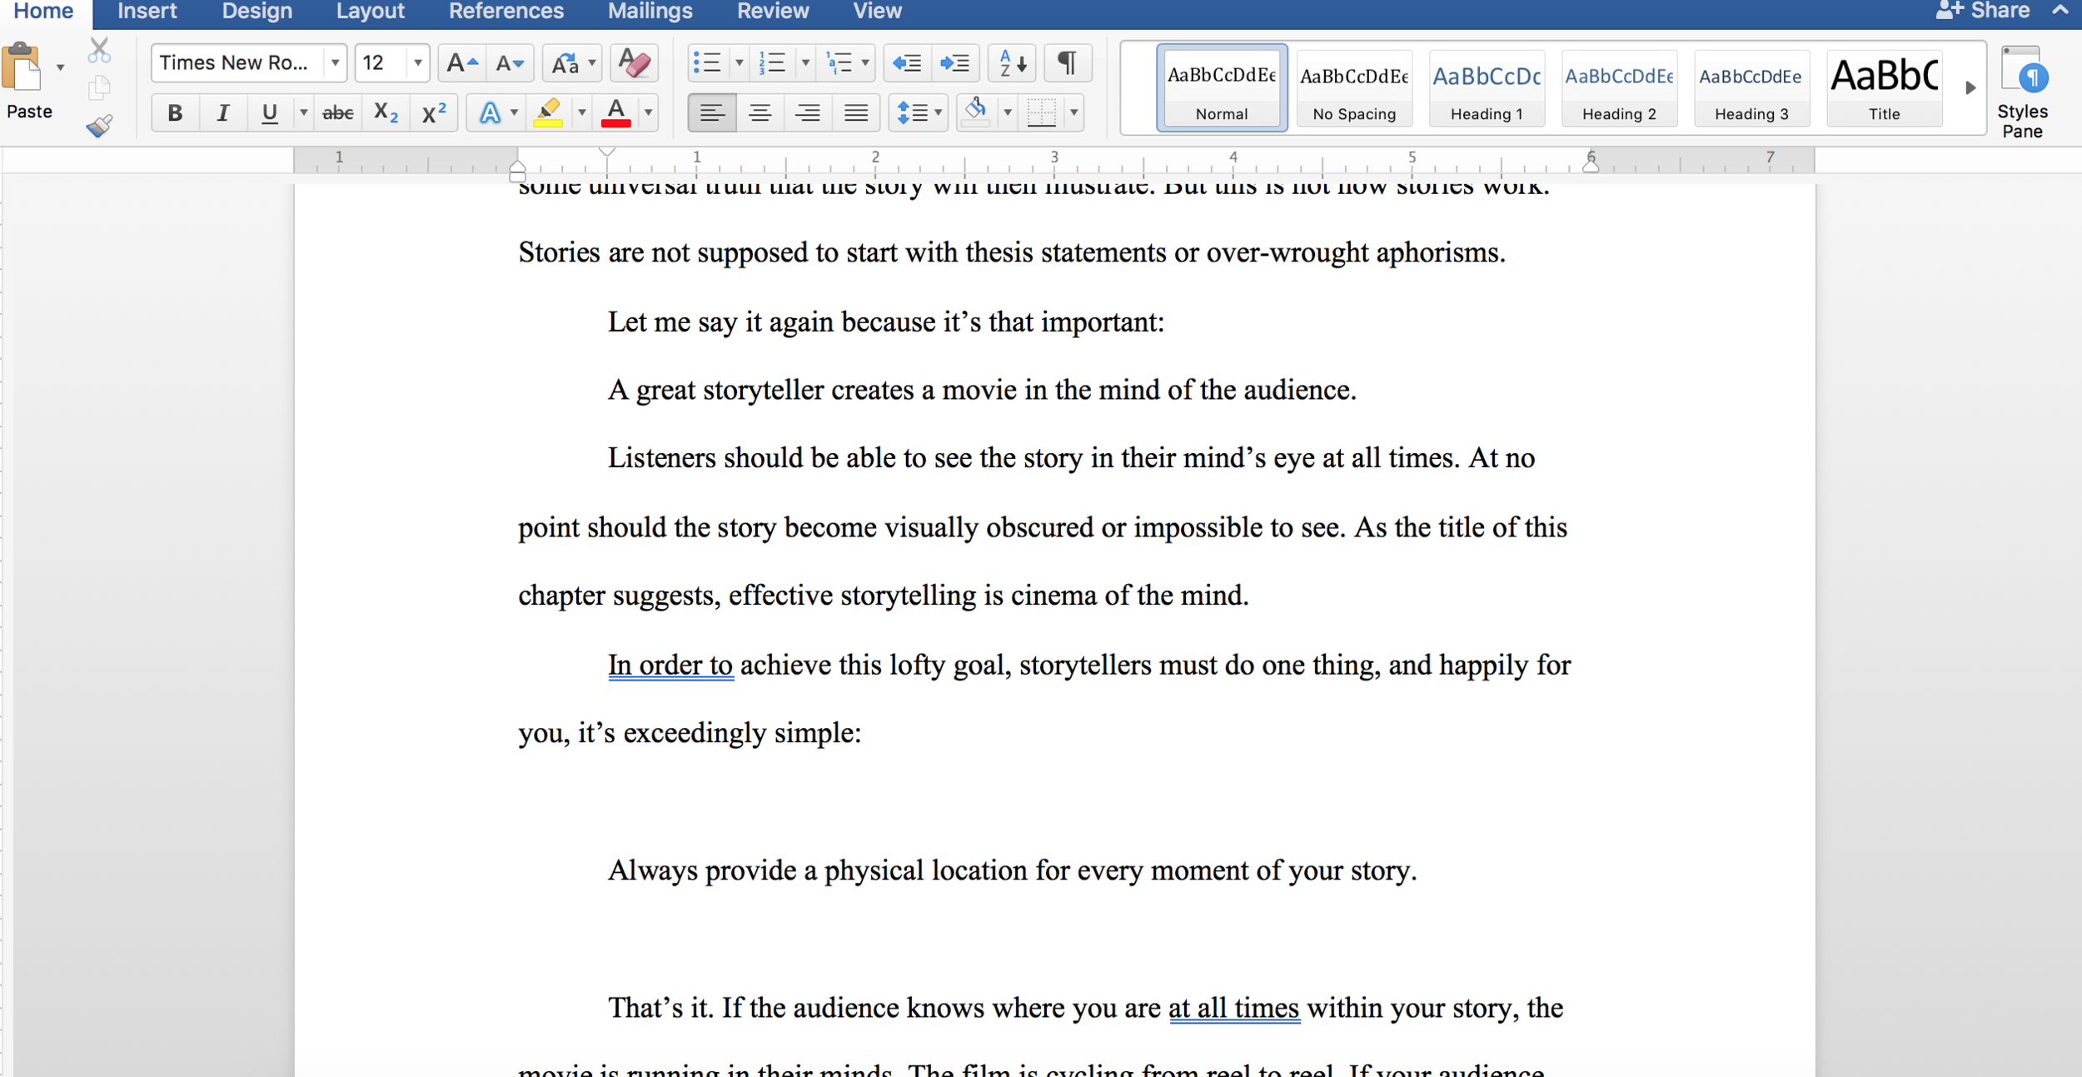Click the Text Effects blue A icon

click(490, 112)
